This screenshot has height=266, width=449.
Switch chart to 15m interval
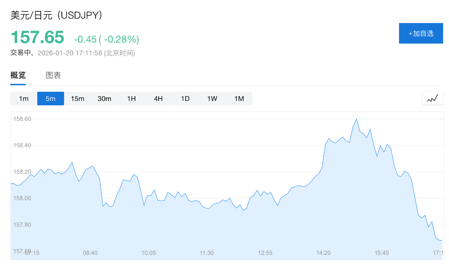[78, 99]
